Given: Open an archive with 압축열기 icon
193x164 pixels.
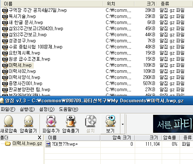Looking at the screenshot, I should pyautogui.click(x=28, y=121).
